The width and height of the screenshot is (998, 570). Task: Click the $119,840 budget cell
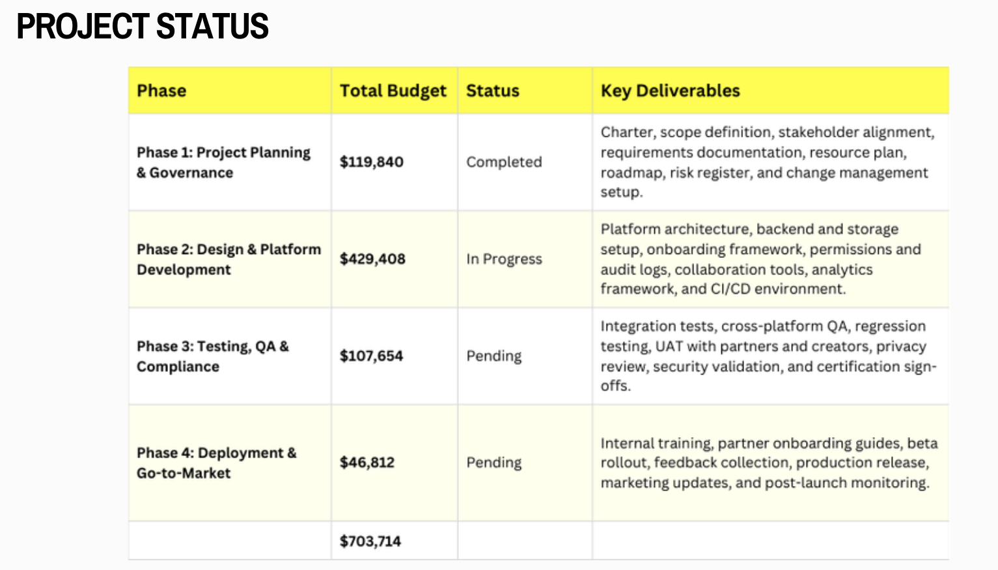click(x=372, y=162)
